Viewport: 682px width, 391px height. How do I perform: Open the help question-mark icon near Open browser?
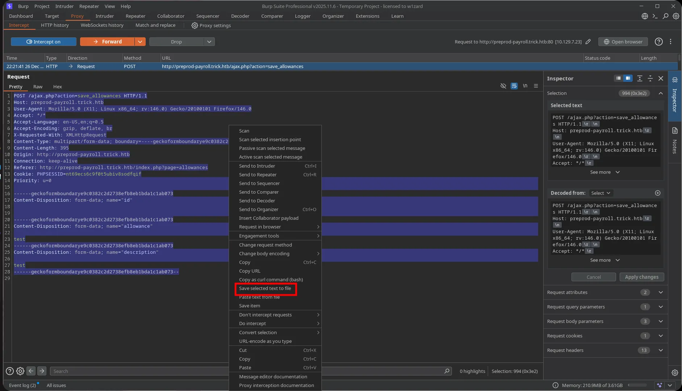[658, 42]
